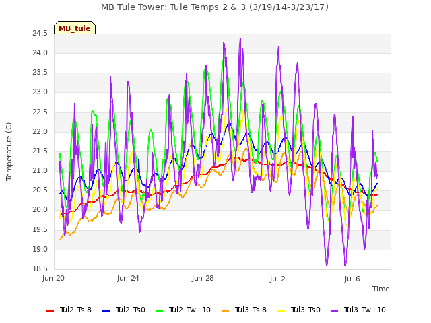
Task: Click the Jul 2 x-axis tick label
Action: tap(277, 279)
